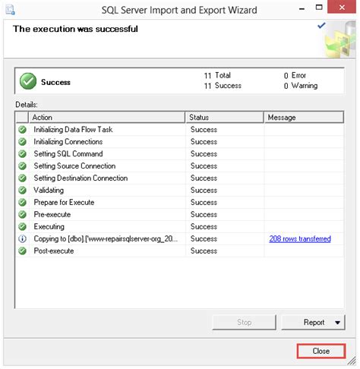Viewport: 360px width, 369px height.
Task: Click green status icon beside Executing
Action: point(22,226)
